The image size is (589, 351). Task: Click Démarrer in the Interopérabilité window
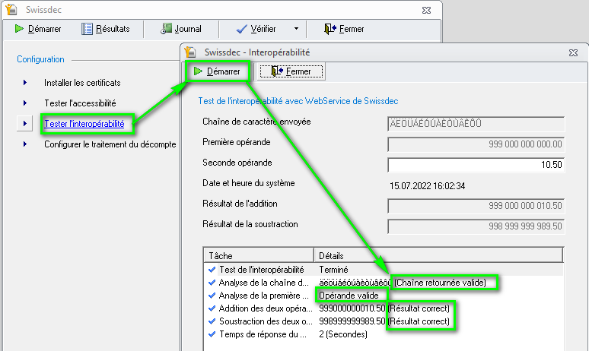218,71
